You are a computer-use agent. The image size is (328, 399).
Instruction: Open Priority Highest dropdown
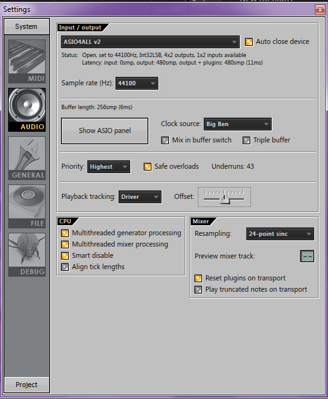click(x=109, y=167)
